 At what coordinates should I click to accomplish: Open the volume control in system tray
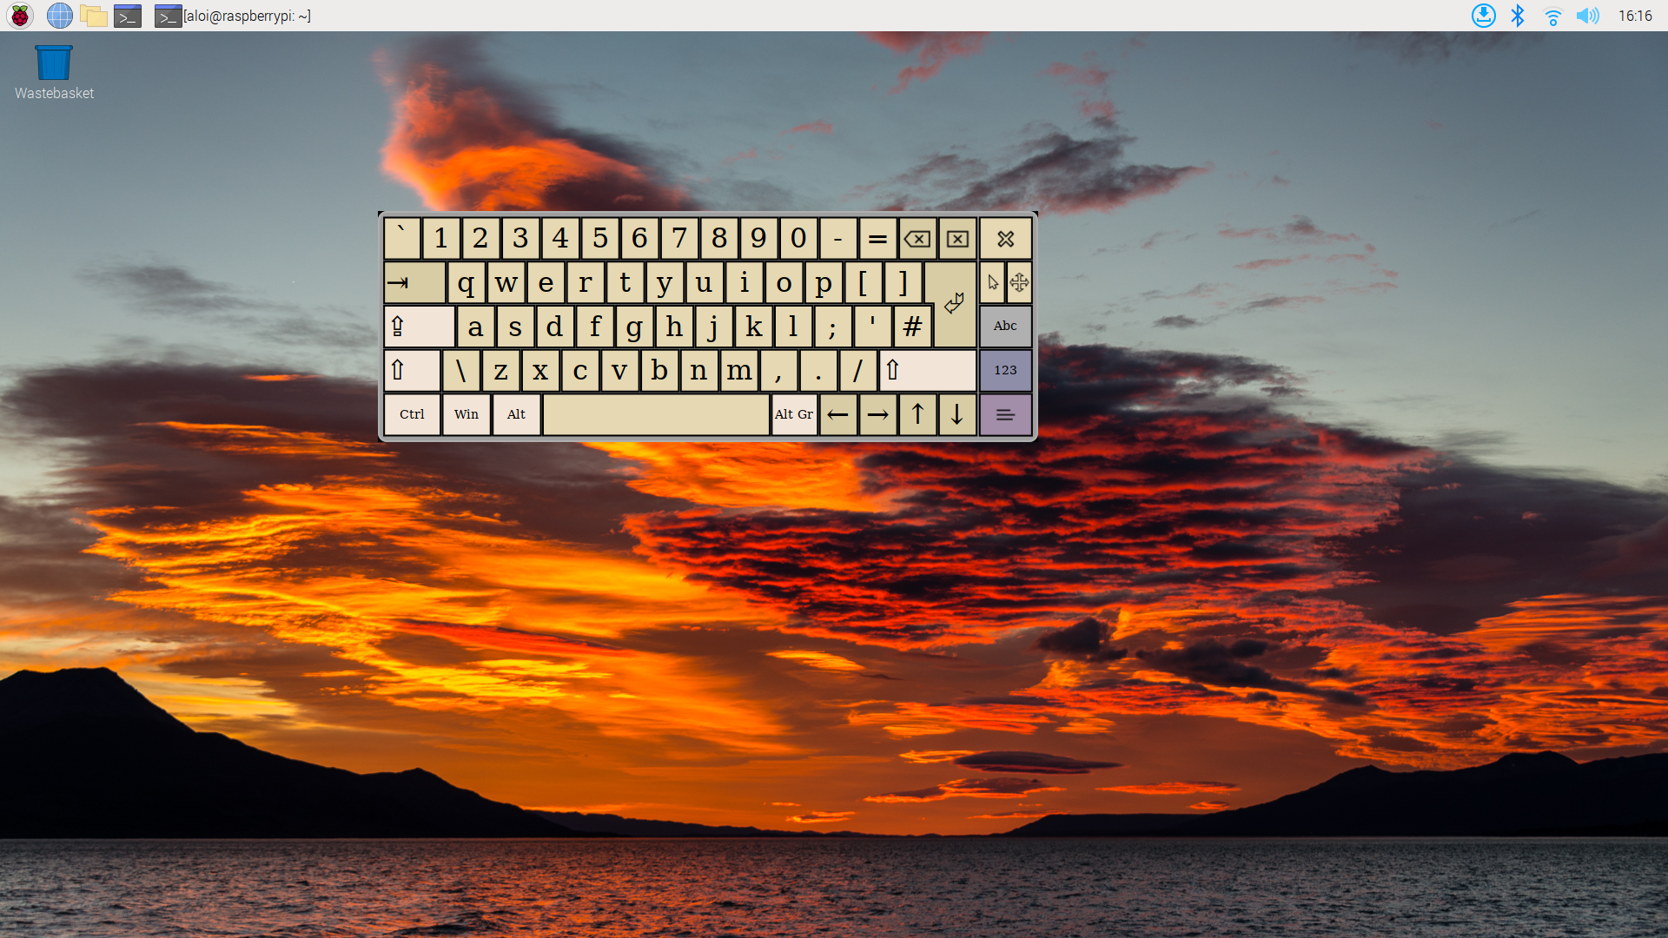[x=1587, y=16]
